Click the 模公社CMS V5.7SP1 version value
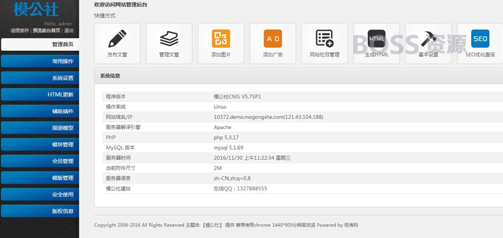Screen dimensions: 503x238 click(x=238, y=97)
